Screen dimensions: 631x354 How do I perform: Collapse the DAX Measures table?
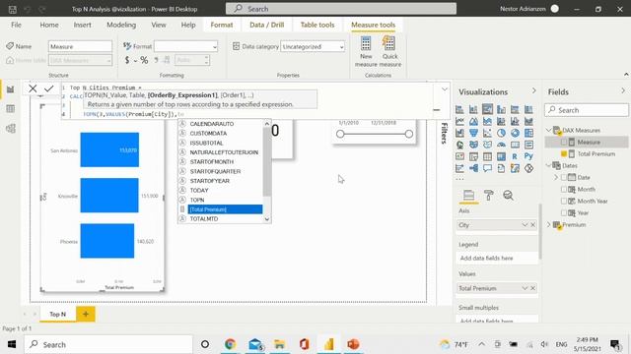[x=549, y=130]
